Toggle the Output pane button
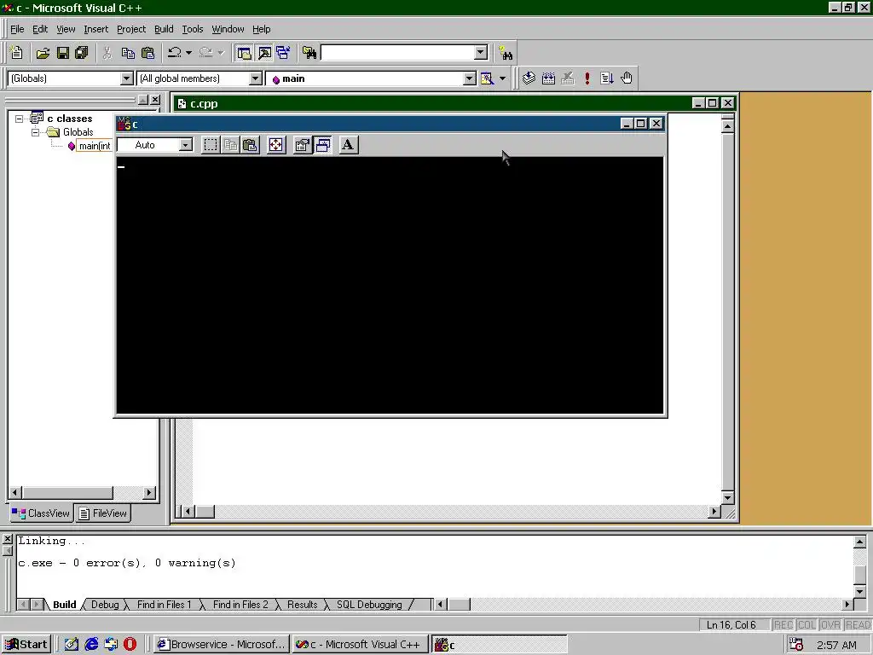 264,53
